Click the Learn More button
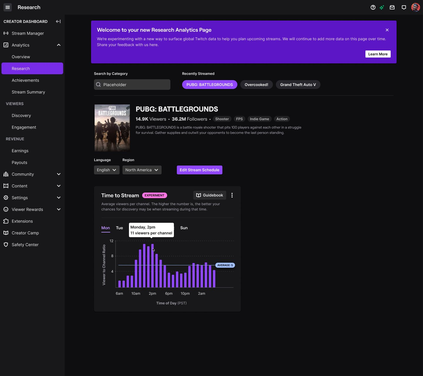 click(x=378, y=54)
